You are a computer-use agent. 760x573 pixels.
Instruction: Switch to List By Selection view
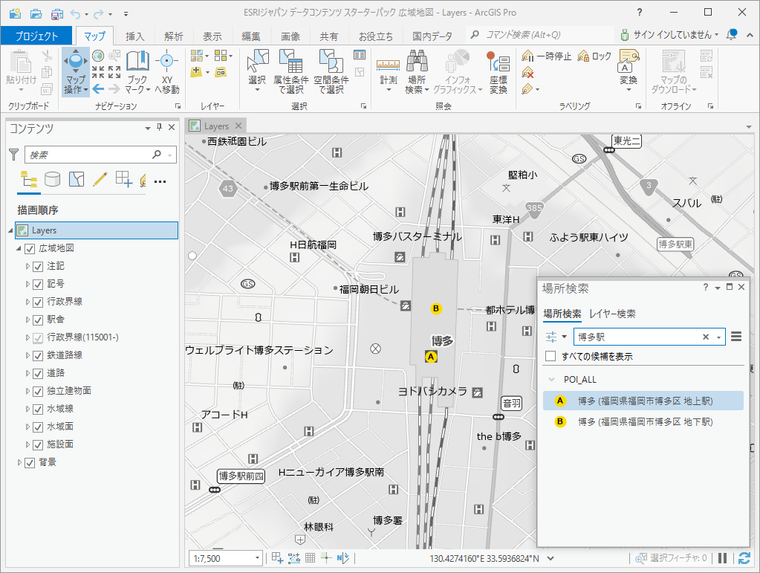pyautogui.click(x=77, y=180)
